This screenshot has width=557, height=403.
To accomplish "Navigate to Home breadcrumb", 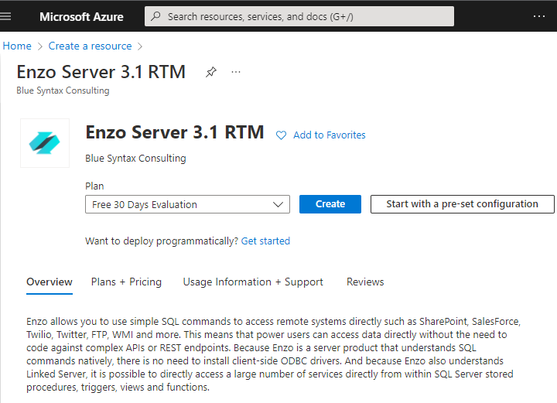I will point(17,46).
